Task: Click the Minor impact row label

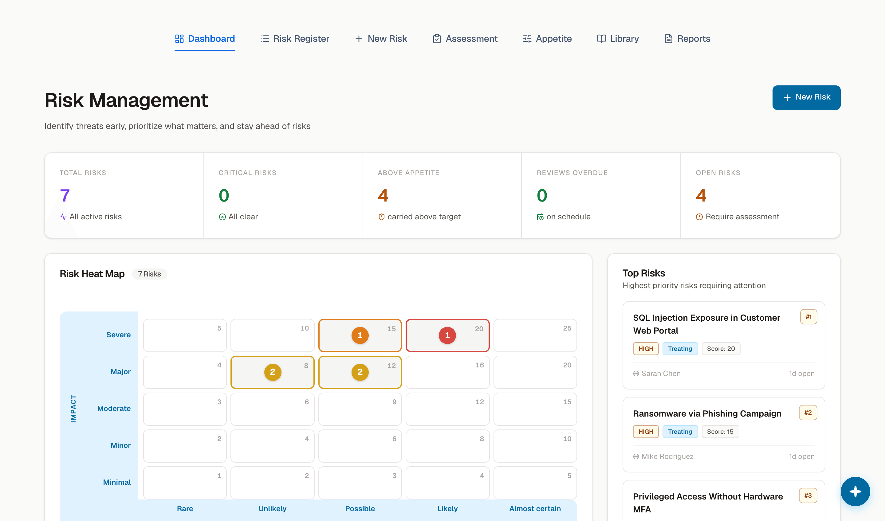Action: point(120,445)
